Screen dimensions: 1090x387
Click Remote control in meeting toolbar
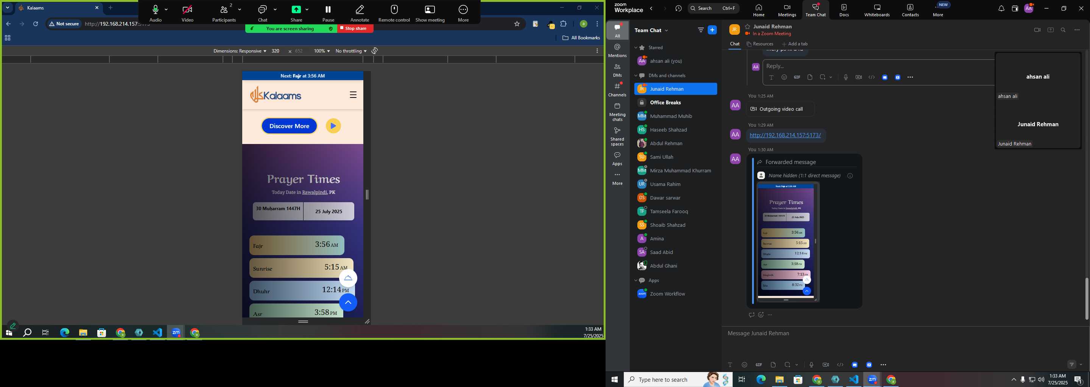(x=394, y=13)
